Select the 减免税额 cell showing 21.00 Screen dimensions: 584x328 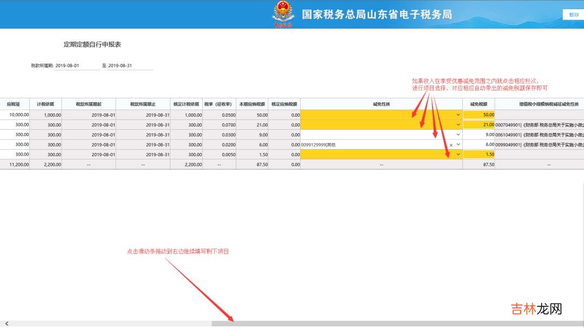(x=479, y=125)
